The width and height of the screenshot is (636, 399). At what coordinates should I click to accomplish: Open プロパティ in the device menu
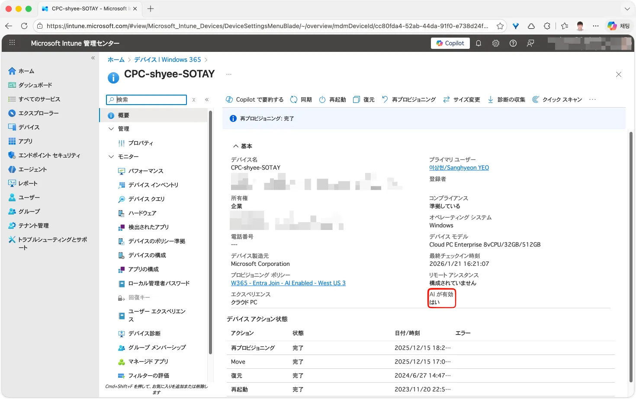[141, 143]
